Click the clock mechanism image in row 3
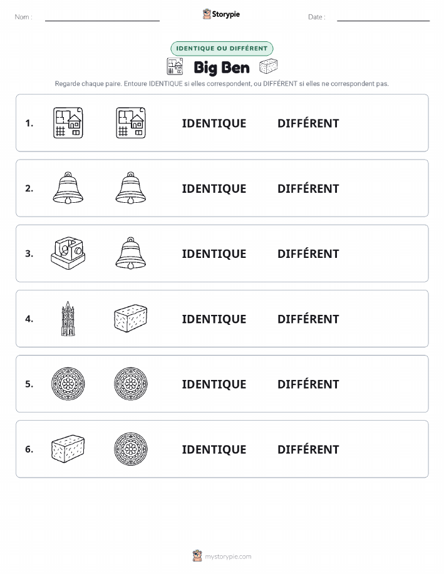 68,253
